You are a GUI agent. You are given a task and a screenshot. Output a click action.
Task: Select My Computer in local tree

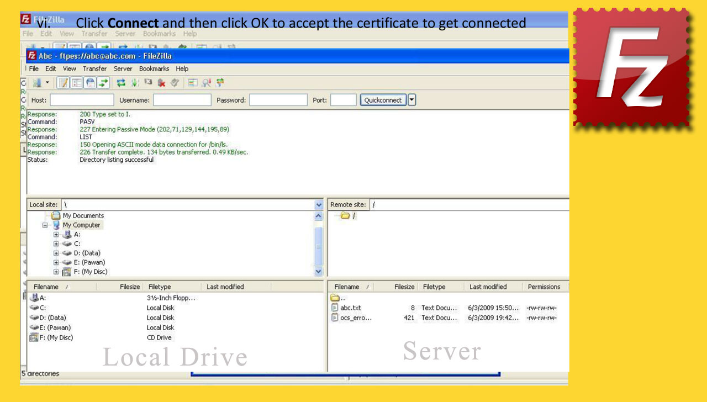click(81, 225)
